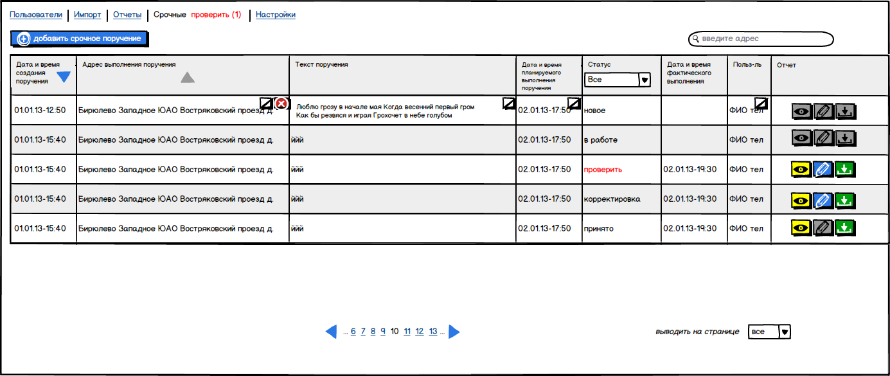Click edit icon on the order text cell
Image resolution: width=890 pixels, height=376 pixels.
[x=508, y=103]
